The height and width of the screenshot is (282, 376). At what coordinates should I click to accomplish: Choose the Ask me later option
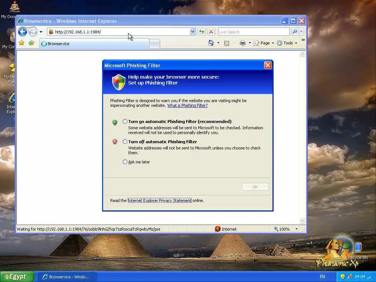[125, 162]
